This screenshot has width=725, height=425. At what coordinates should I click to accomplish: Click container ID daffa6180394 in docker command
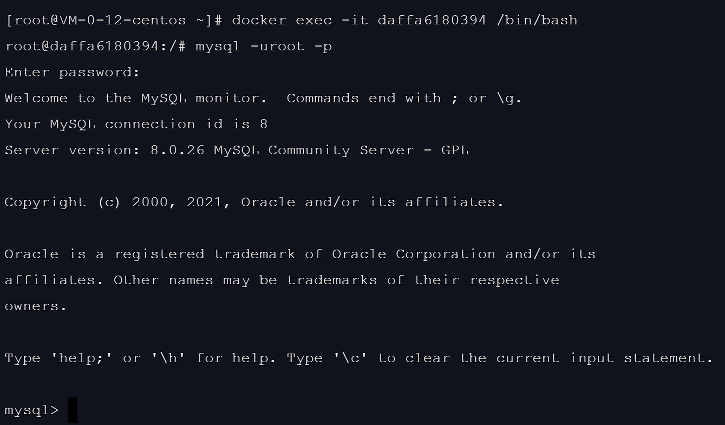[432, 21]
